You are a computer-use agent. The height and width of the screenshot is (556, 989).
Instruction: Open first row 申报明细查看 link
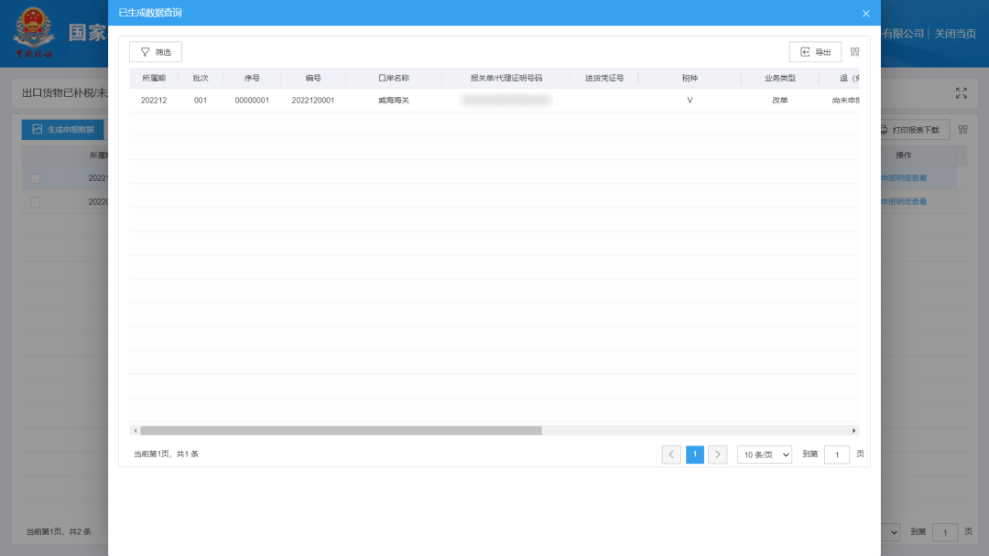click(x=904, y=178)
